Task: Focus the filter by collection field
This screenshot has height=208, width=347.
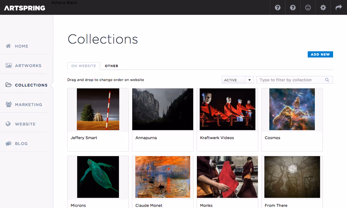Action: click(295, 80)
